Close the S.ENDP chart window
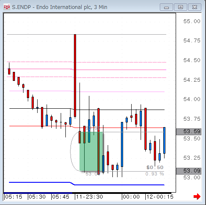The height and width of the screenshot is (205, 206). (x=194, y=7)
